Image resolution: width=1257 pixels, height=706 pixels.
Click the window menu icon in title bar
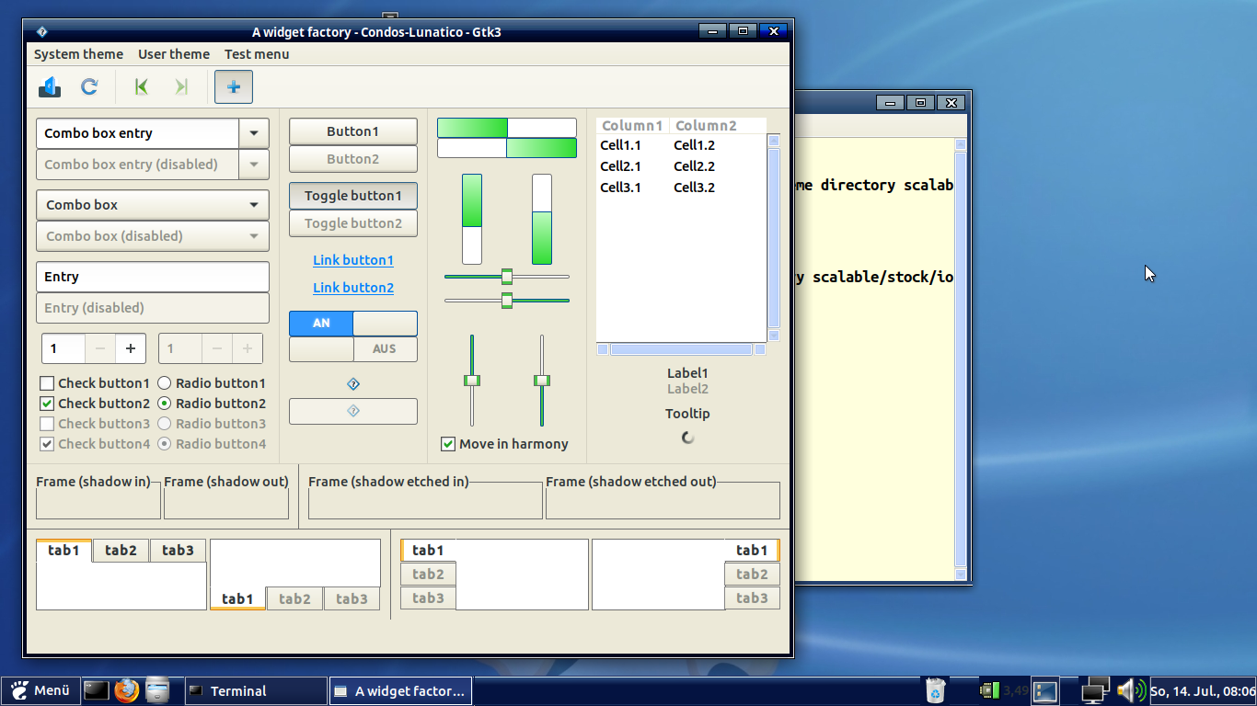click(x=42, y=31)
